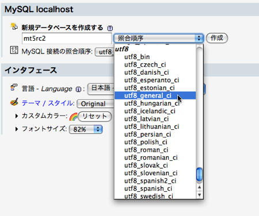This screenshot has width=259, height=216.
Task: Pick utf8_spanish_ci from the list
Action: pyautogui.click(x=155, y=188)
